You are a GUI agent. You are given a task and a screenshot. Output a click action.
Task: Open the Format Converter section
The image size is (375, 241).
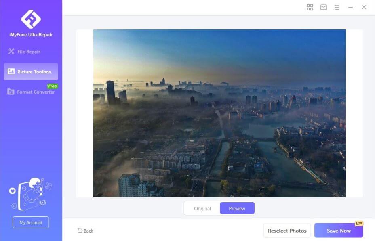pos(31,92)
